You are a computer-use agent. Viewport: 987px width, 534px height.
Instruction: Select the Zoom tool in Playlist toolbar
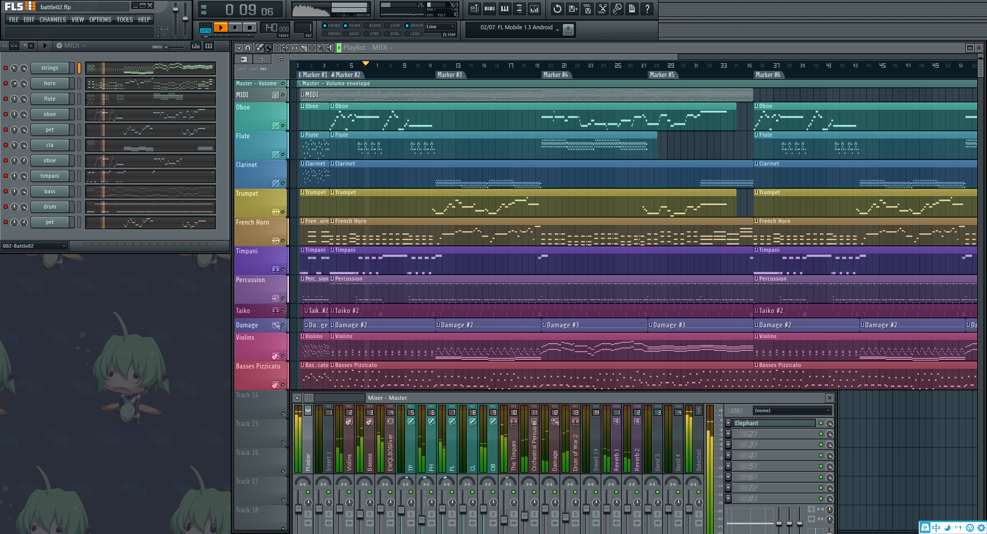320,48
